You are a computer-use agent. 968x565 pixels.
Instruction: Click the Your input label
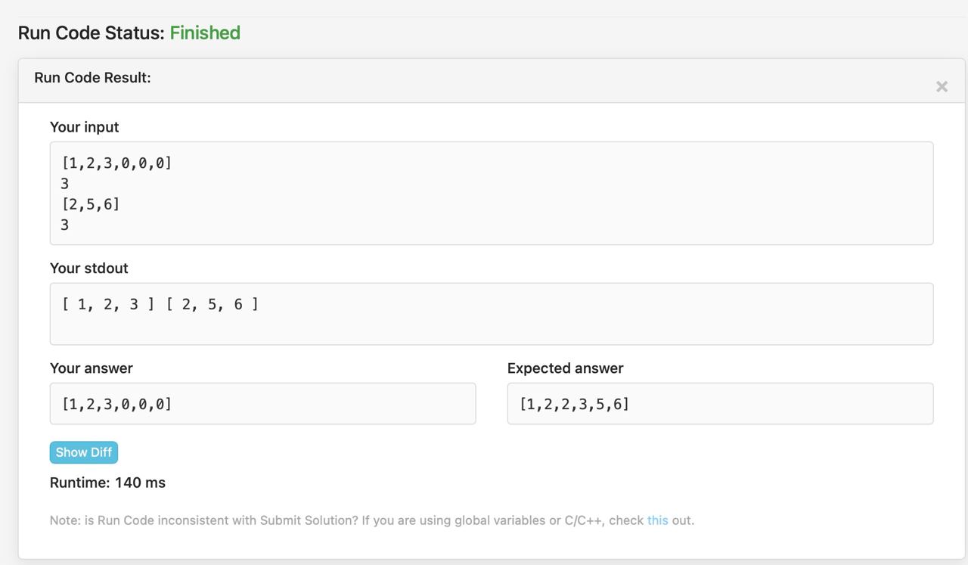point(84,127)
